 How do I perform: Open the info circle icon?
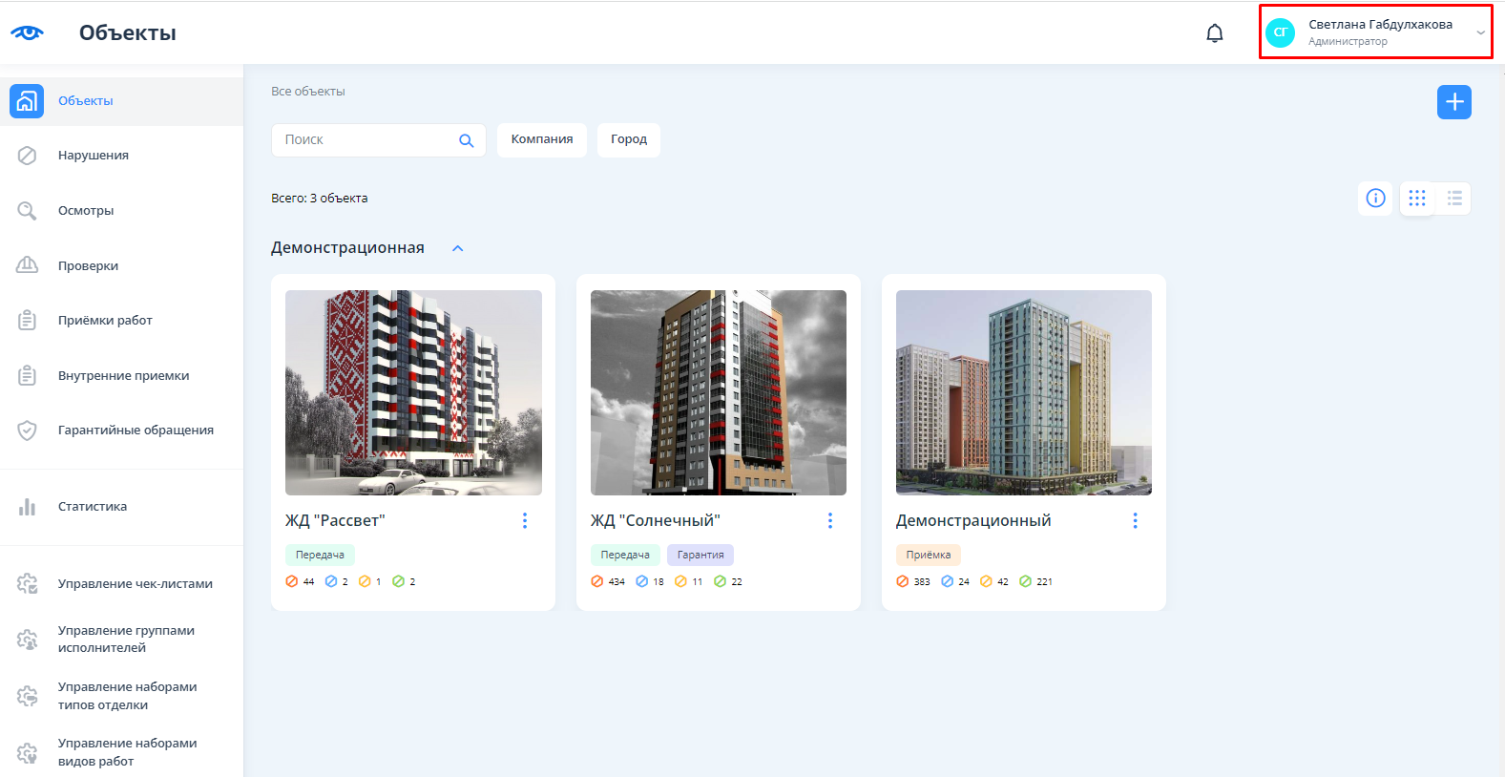point(1375,199)
